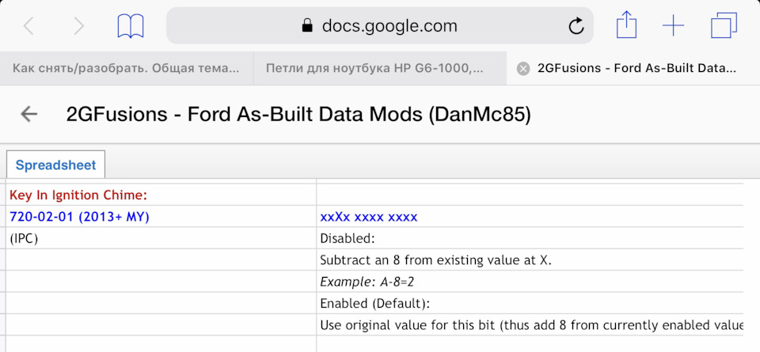Select the 720-02-01 (2013+ MY) cell

pos(161,217)
